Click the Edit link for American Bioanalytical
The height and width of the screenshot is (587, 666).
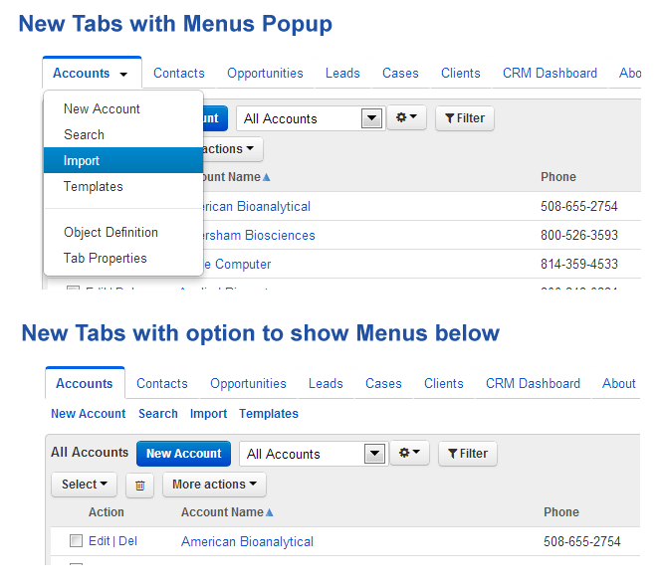pos(99,541)
